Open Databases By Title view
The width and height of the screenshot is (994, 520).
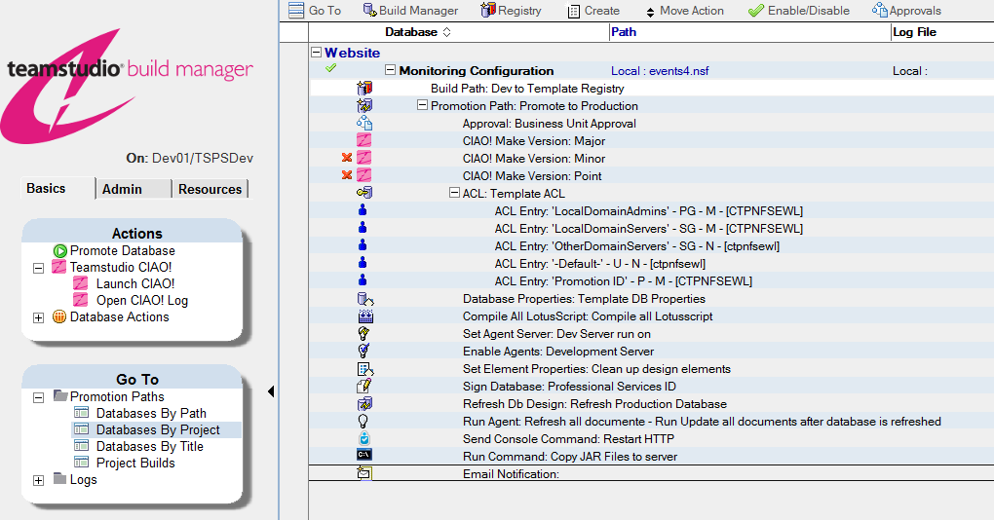[150, 447]
